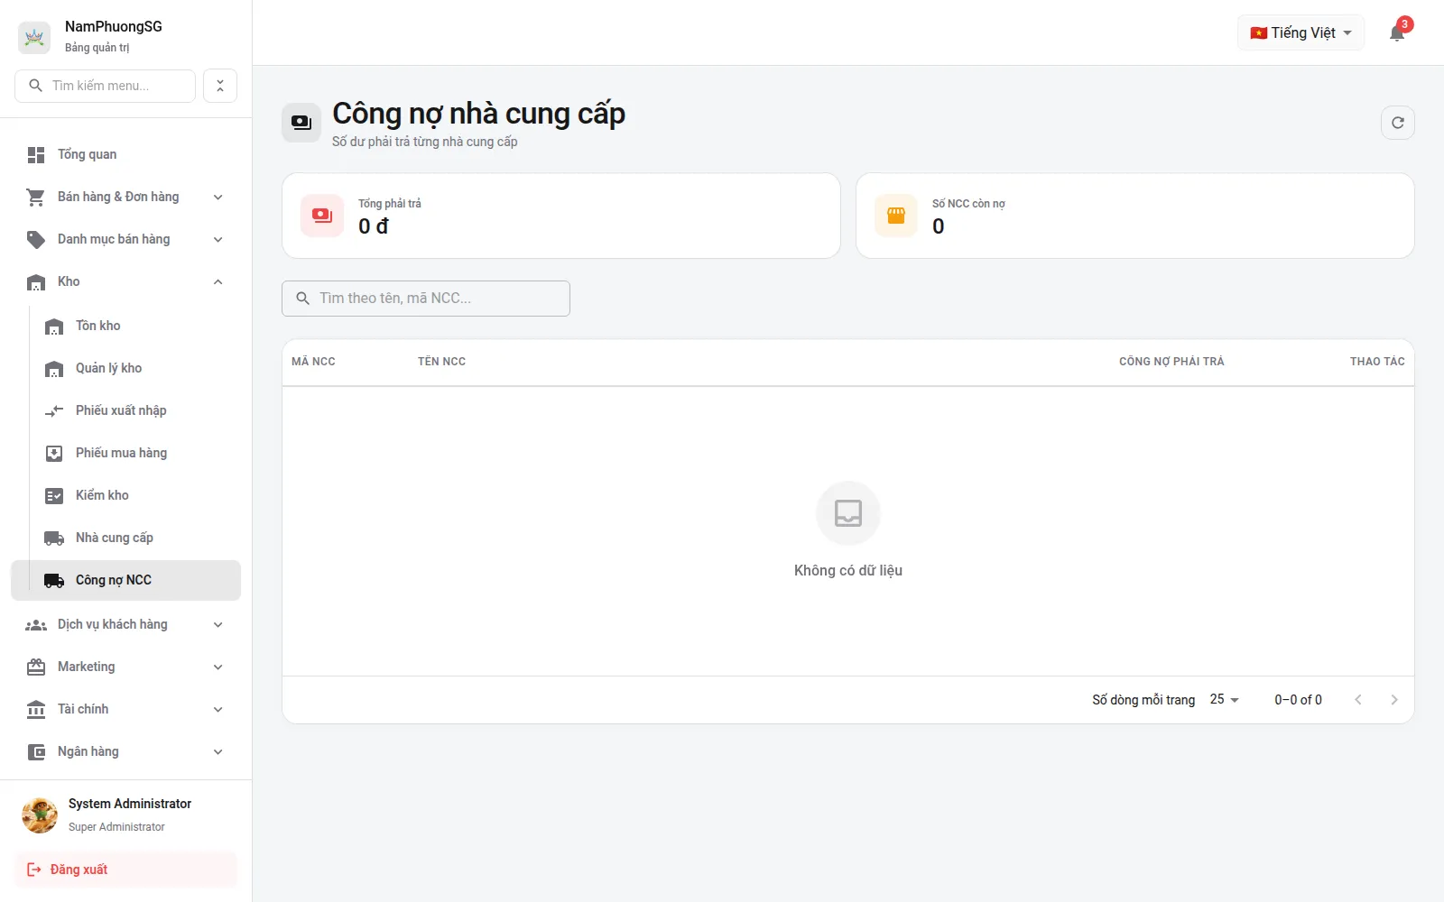Click the Số NCC còn nợ store icon
The image size is (1444, 902).
[x=896, y=216]
